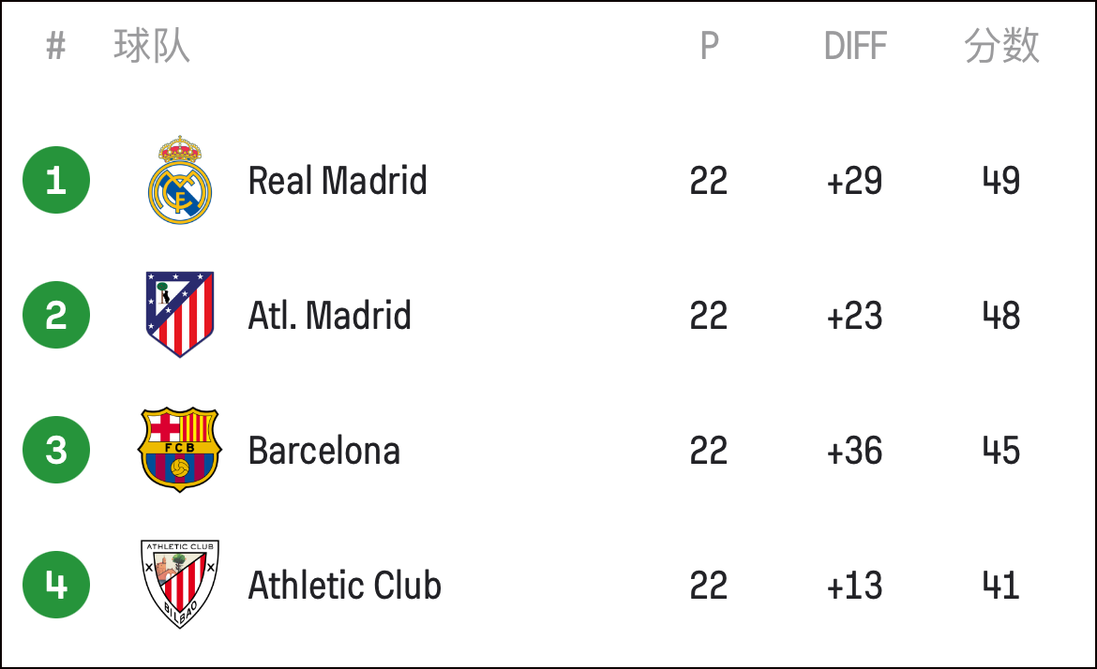
Task: Open the Athletic Club team name link
Action: coord(345,585)
